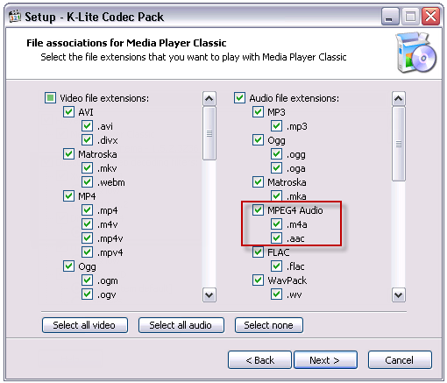Click up arrow of video list scrollbar

pos(209,98)
